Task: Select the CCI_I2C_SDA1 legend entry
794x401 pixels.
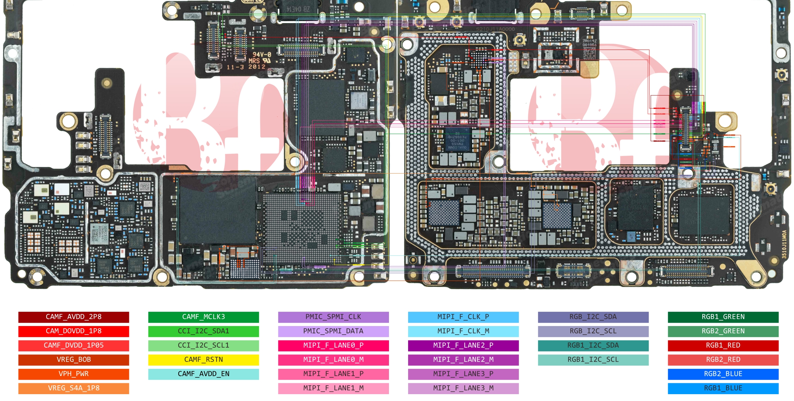Action: click(x=204, y=331)
